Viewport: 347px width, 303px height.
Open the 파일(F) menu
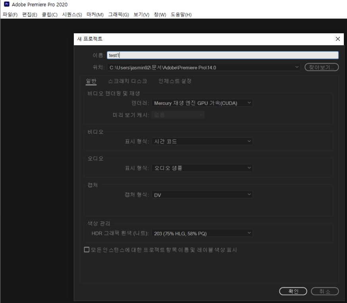tap(10, 15)
